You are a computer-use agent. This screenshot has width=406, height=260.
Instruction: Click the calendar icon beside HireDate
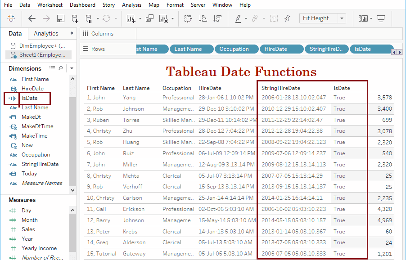click(x=14, y=89)
